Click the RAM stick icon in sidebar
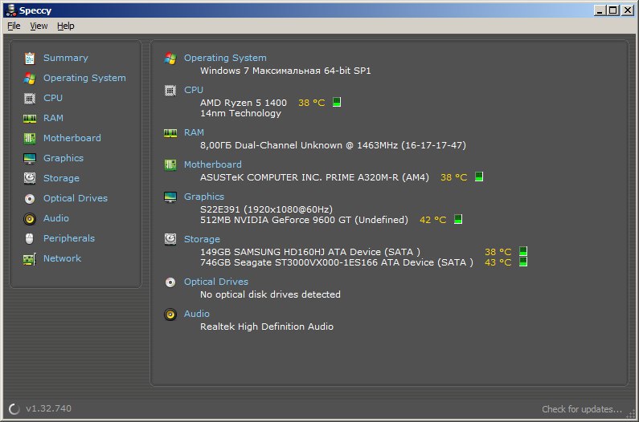Image resolution: width=639 pixels, height=422 pixels. pyautogui.click(x=30, y=119)
